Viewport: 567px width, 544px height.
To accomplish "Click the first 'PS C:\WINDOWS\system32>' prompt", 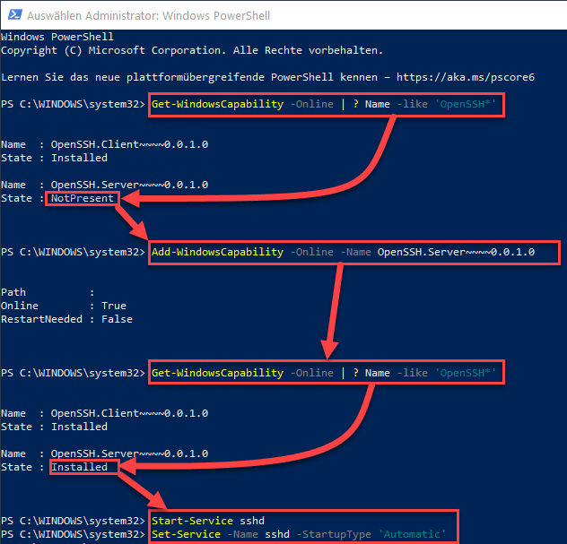I will click(73, 104).
